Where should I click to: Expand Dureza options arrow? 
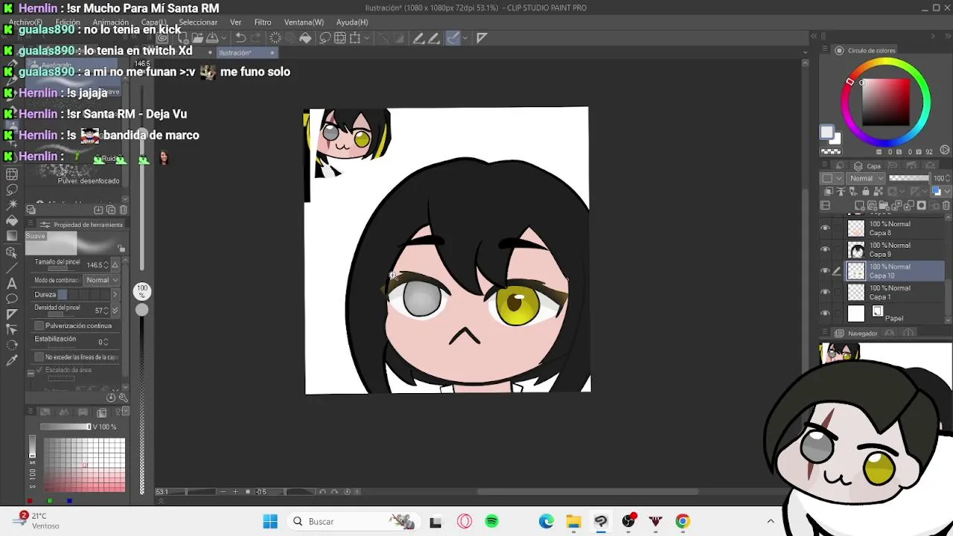coord(115,295)
